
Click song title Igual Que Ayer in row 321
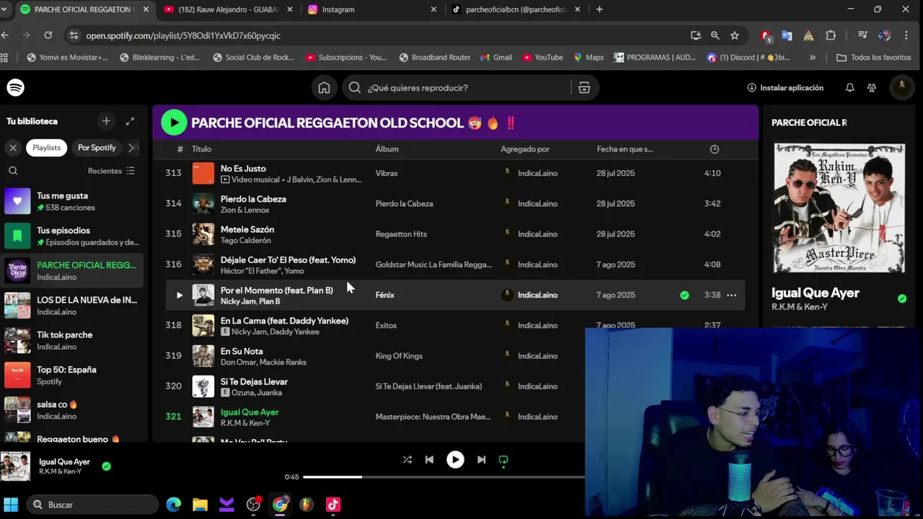[249, 412]
